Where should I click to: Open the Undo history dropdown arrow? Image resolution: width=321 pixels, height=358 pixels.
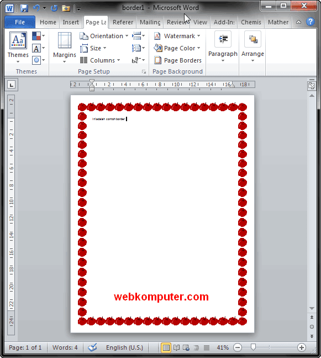pyautogui.click(x=44, y=8)
